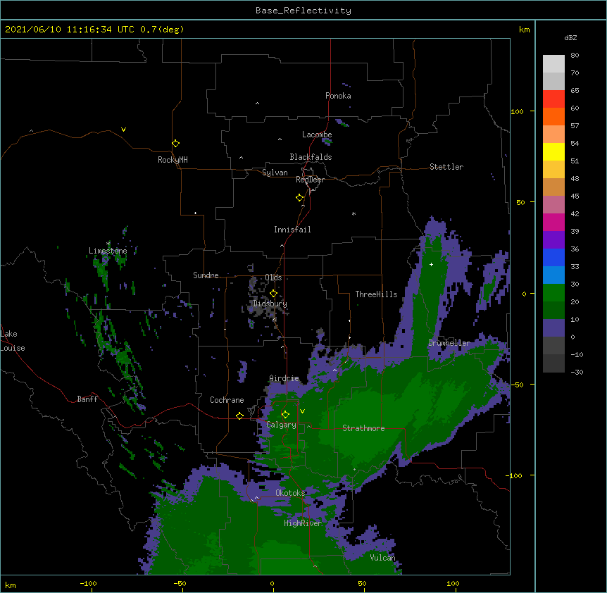Image resolution: width=607 pixels, height=593 pixels.
Task: Click the Ponoka city label
Action: click(338, 96)
